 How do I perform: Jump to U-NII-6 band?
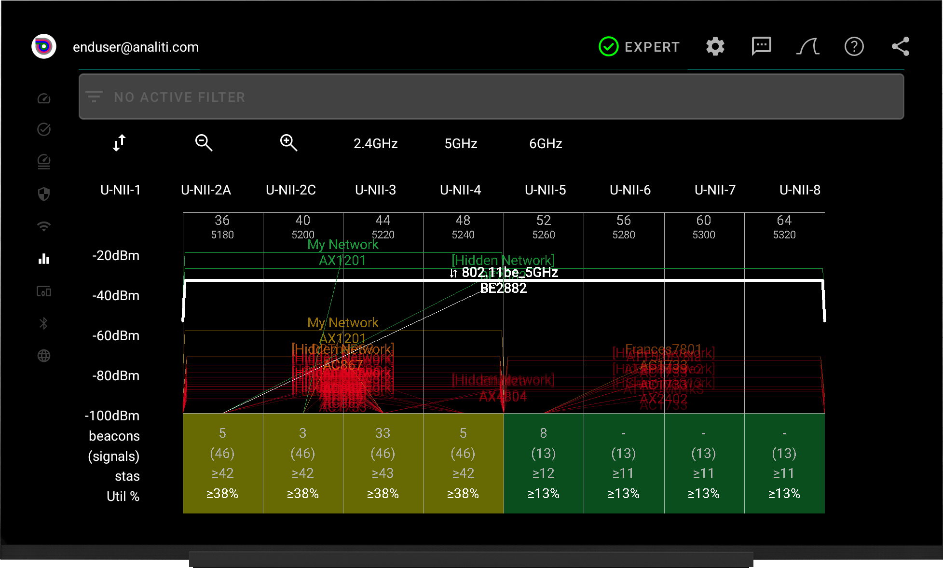(630, 190)
